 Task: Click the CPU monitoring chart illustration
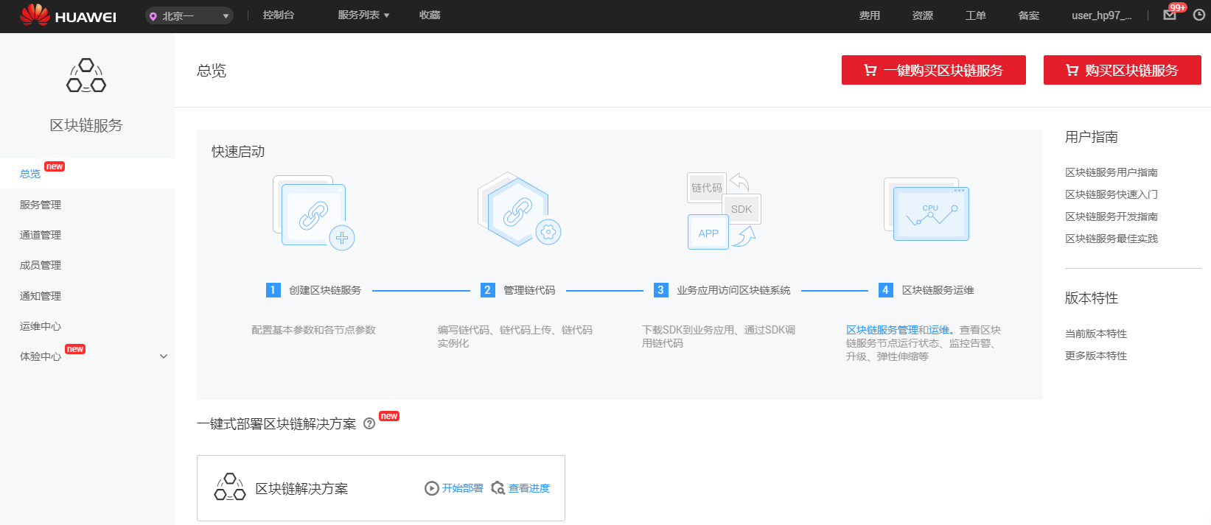[x=926, y=209]
